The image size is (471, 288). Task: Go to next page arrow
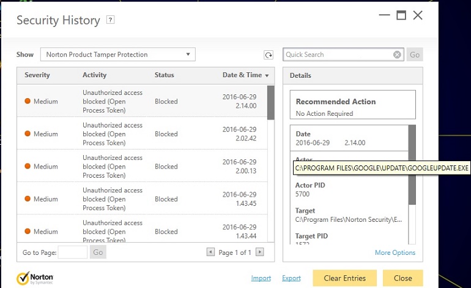tap(259, 252)
